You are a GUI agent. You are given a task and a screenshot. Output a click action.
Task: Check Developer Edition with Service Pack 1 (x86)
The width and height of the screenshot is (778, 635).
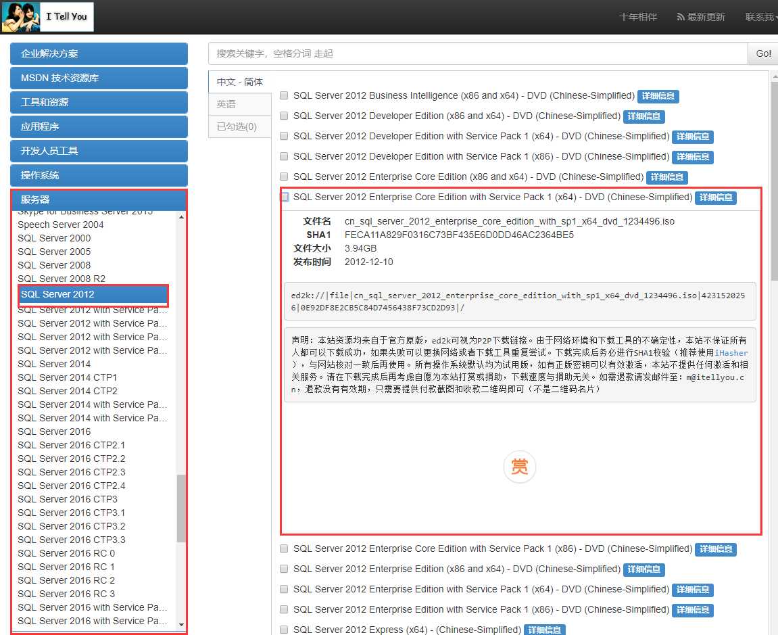tap(284, 156)
